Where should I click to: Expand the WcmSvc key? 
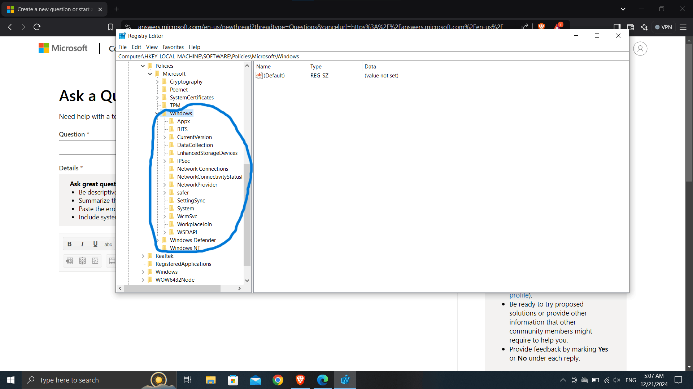pos(165,216)
